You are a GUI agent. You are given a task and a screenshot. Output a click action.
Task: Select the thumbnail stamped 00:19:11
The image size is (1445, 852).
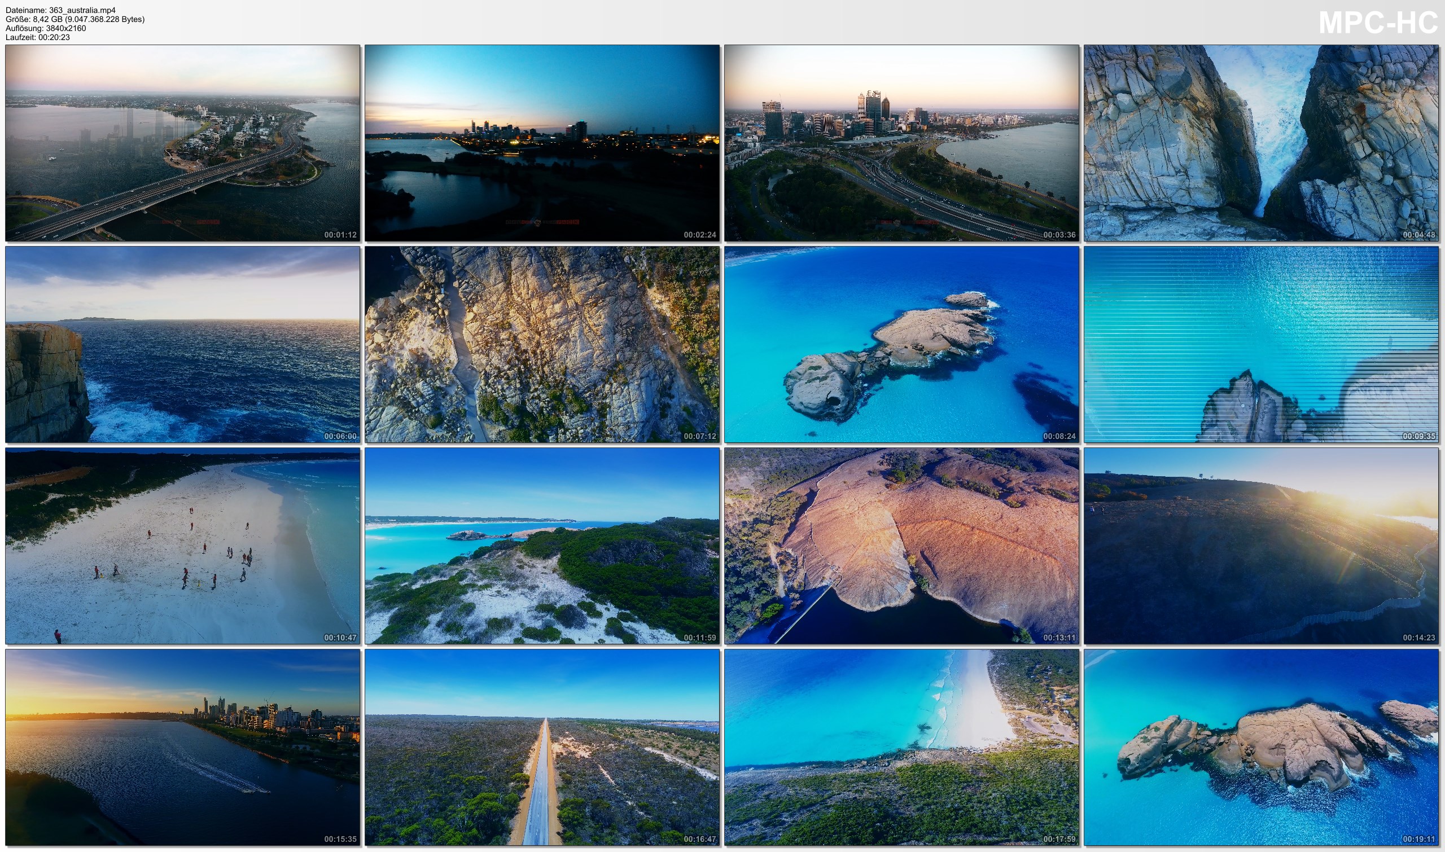[x=1261, y=748]
